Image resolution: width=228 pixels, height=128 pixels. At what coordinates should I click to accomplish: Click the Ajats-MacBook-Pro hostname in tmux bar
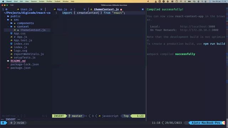tap(206, 123)
